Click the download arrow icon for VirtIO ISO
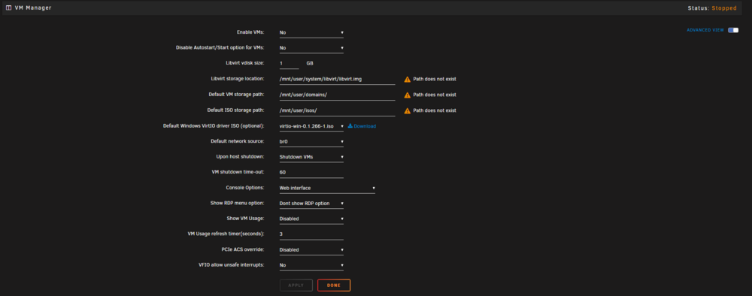The image size is (752, 296). 350,126
